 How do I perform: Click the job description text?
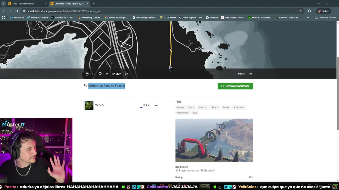[195, 171]
